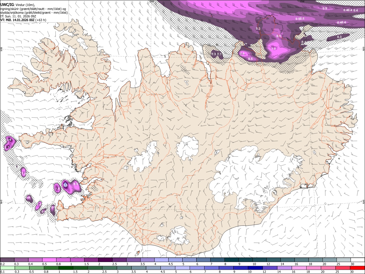Pick the white snow swatch starting at 30
Viewport: 365px width, 274px height.
tap(358, 260)
